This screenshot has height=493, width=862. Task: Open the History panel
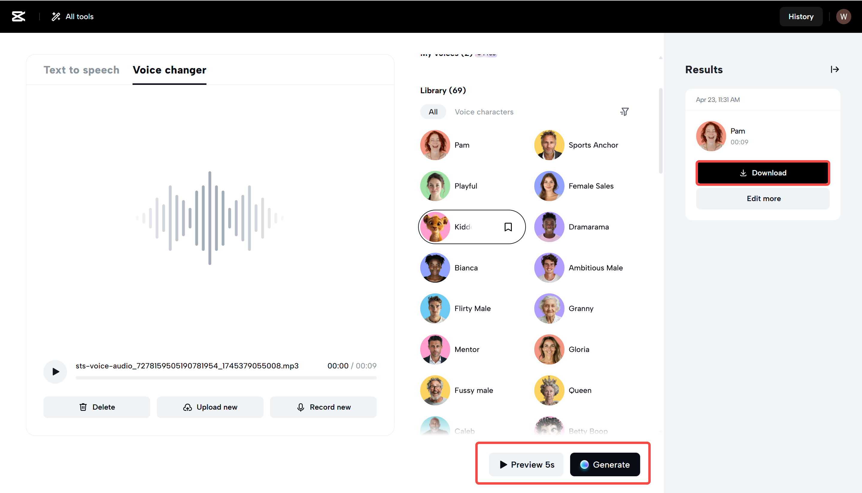[800, 16]
